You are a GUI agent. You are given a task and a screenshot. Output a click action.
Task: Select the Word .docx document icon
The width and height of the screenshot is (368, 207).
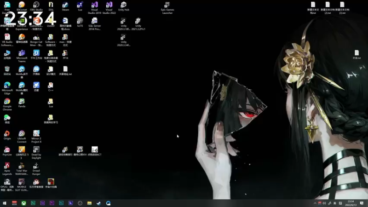[65, 24]
